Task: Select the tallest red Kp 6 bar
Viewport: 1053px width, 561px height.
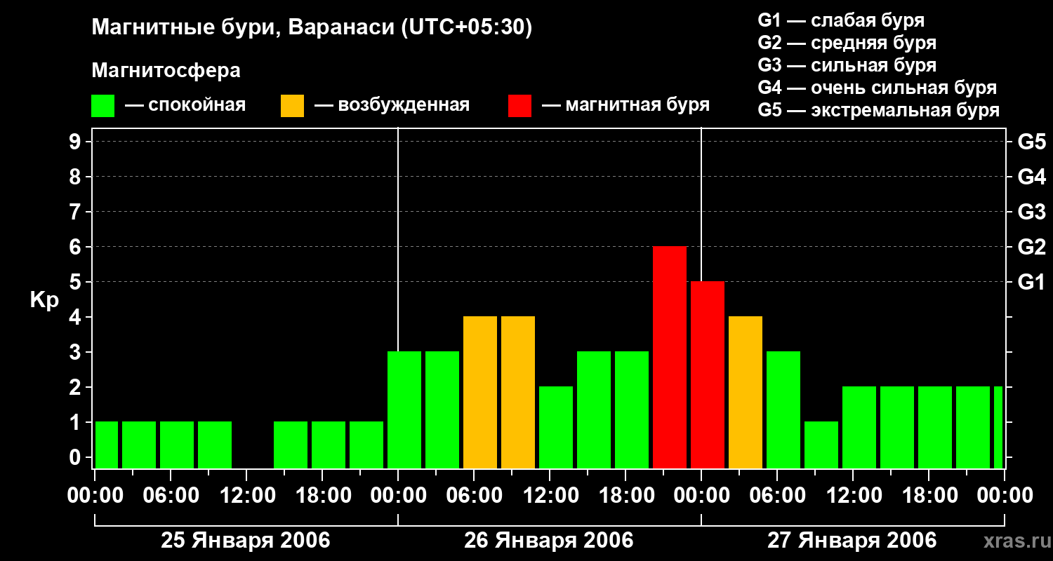Action: (x=670, y=358)
